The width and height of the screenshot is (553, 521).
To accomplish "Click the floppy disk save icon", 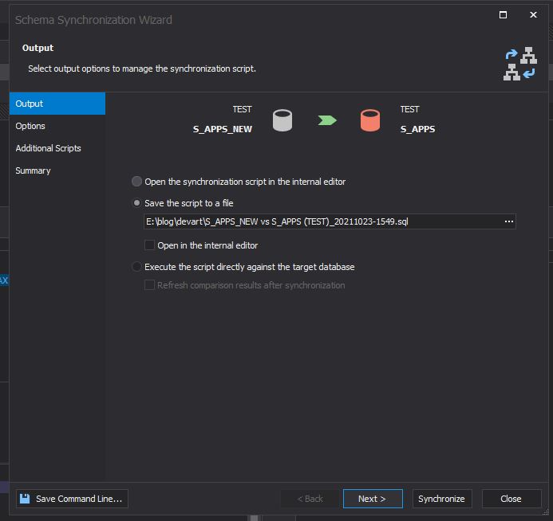I will coord(25,499).
